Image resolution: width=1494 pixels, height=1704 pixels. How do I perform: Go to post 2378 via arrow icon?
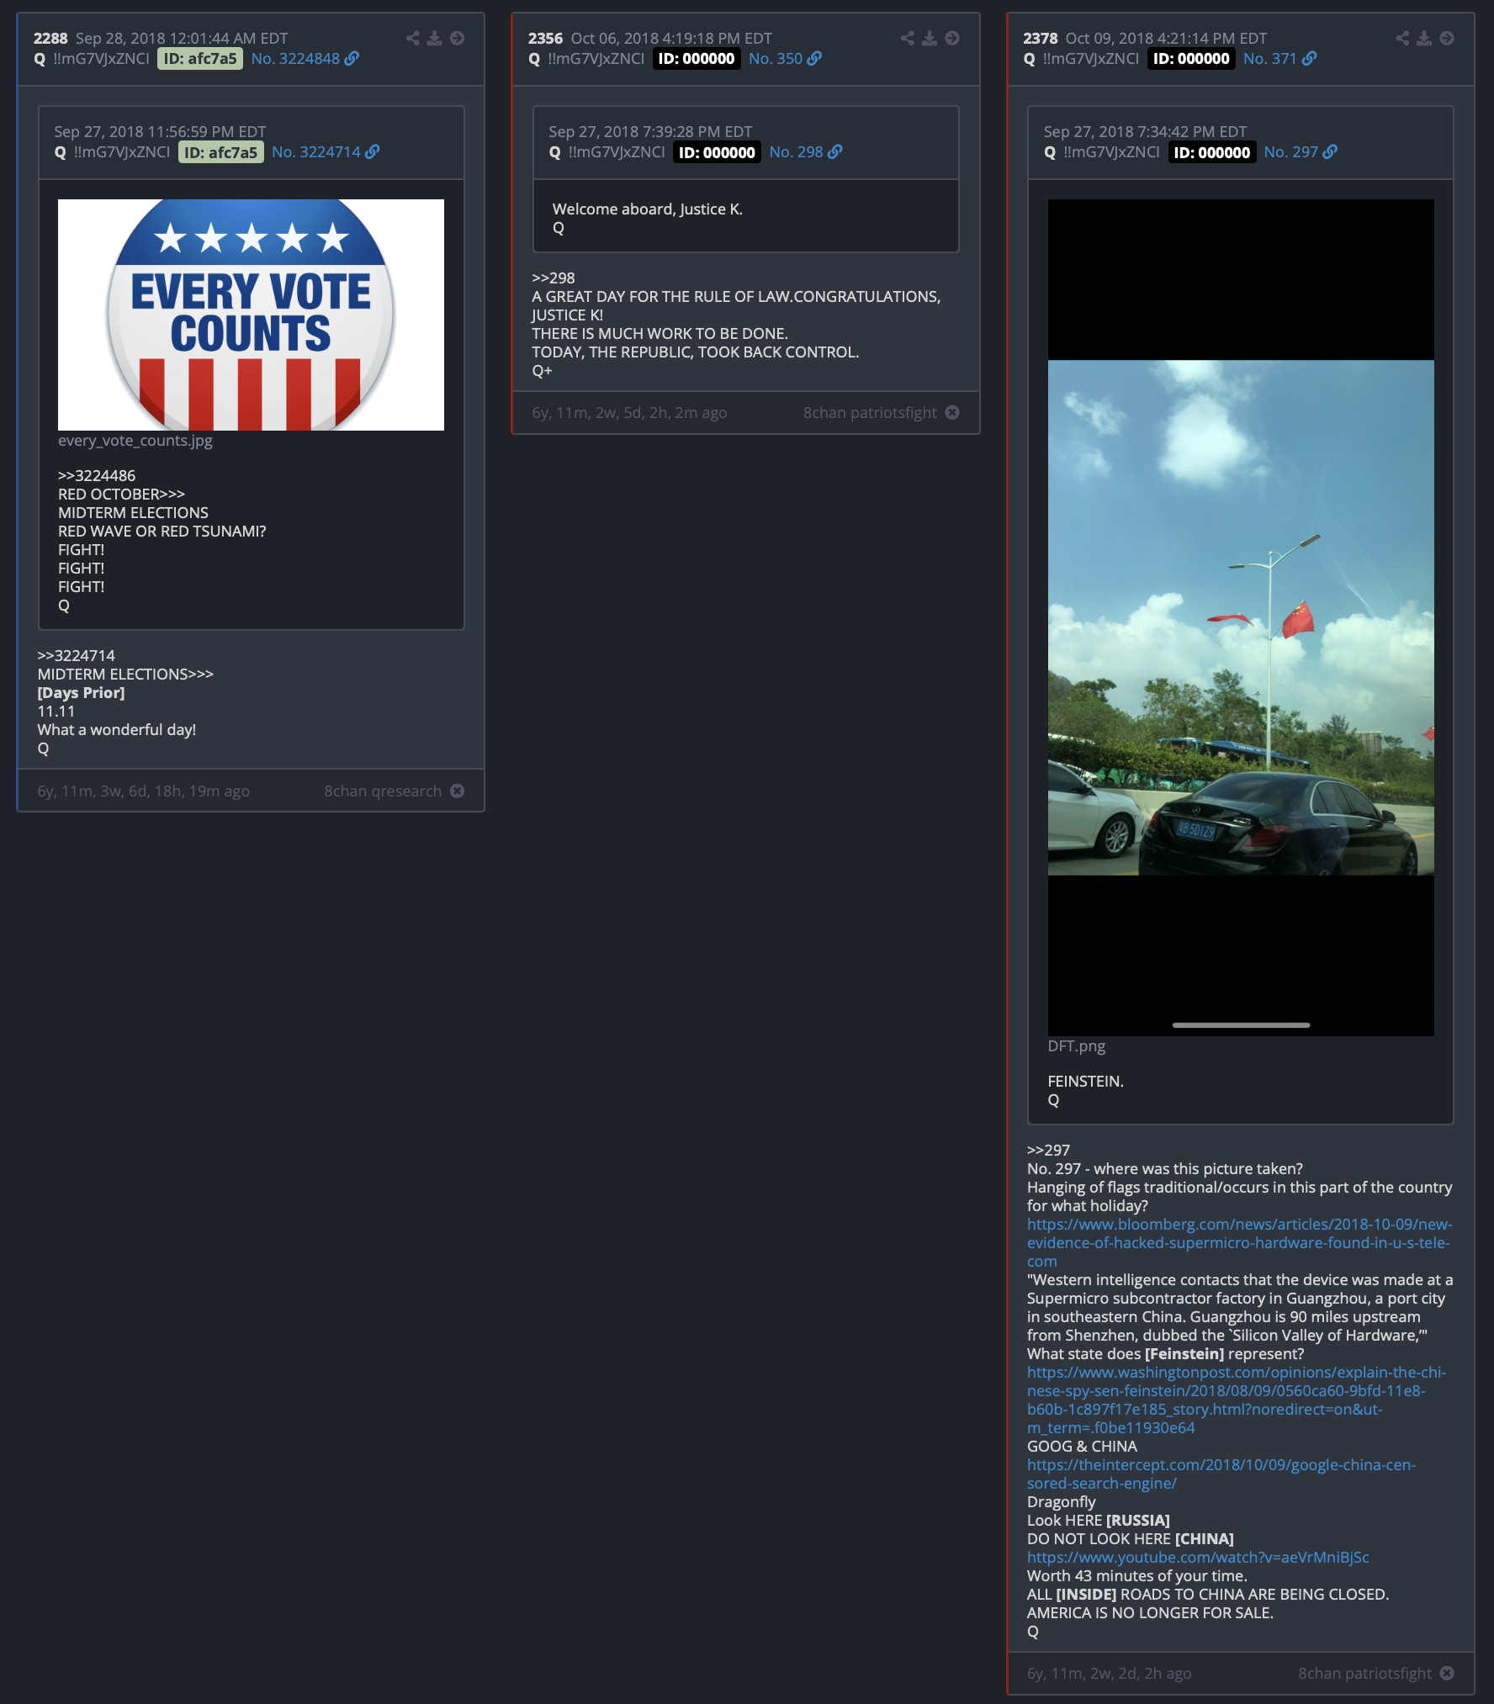coord(1446,39)
